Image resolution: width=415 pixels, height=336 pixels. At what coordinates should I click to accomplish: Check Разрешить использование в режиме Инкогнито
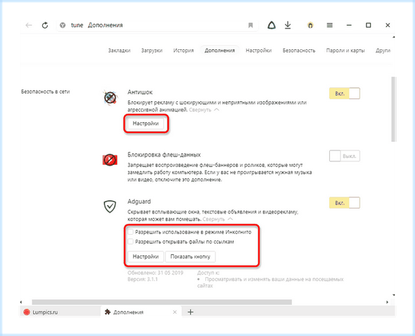[x=131, y=232]
